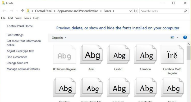Image resolution: width=191 pixels, height=102 pixels.
Task: Open the Edit menu
Action: coord(10,18)
